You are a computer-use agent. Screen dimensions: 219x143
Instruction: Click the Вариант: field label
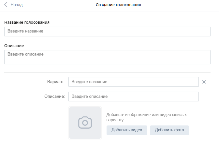(x=56, y=82)
